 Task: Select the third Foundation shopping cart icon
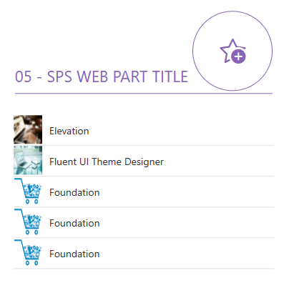click(x=28, y=252)
